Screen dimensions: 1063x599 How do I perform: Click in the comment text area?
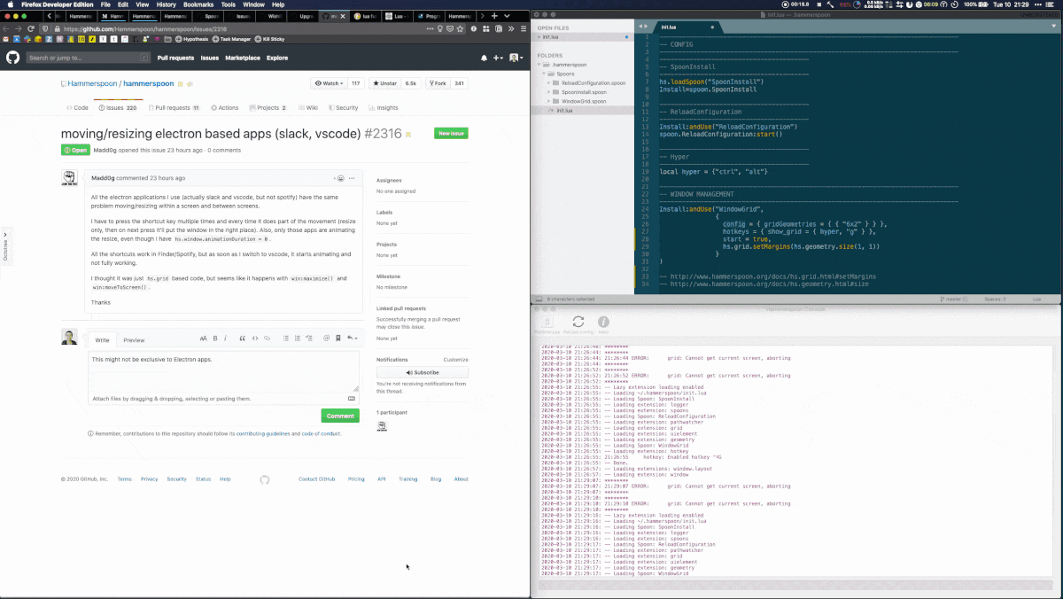tap(223, 372)
